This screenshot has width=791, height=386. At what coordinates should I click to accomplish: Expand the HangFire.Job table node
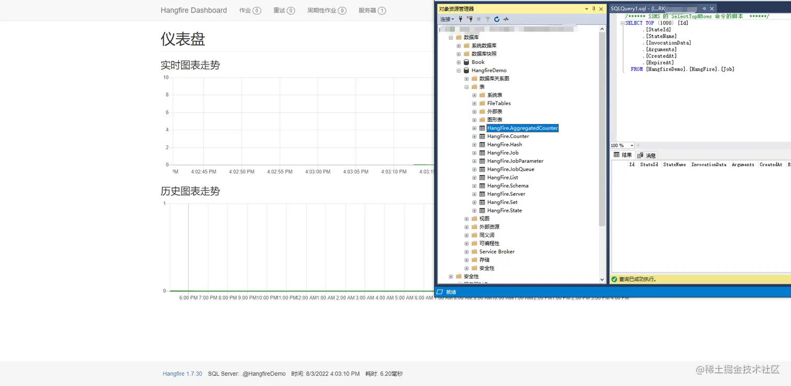pyautogui.click(x=474, y=153)
